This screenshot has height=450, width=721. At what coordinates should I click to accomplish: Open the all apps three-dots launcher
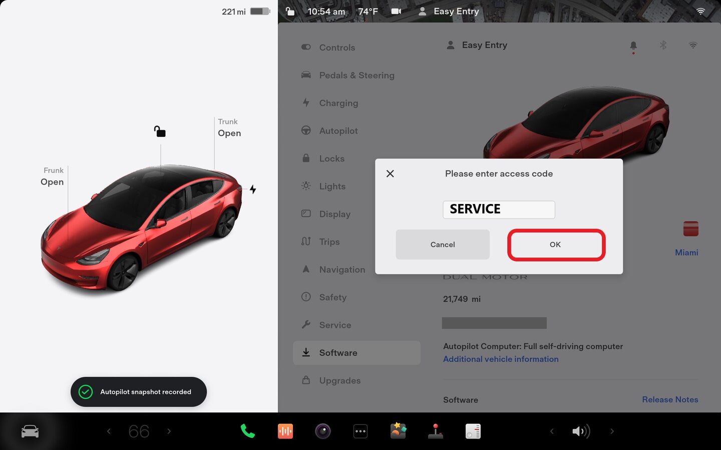click(x=360, y=431)
